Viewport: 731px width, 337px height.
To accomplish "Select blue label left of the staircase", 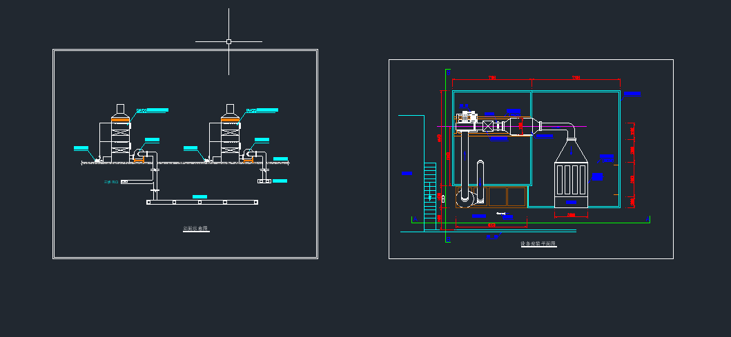I will coord(407,173).
